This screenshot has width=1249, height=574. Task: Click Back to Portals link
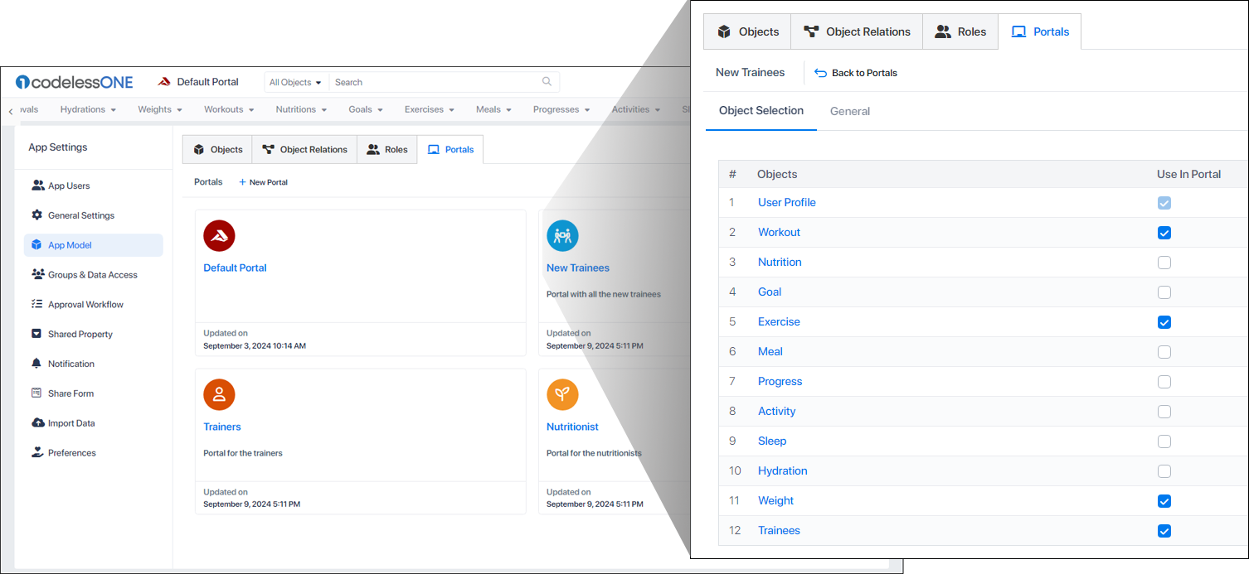(856, 73)
